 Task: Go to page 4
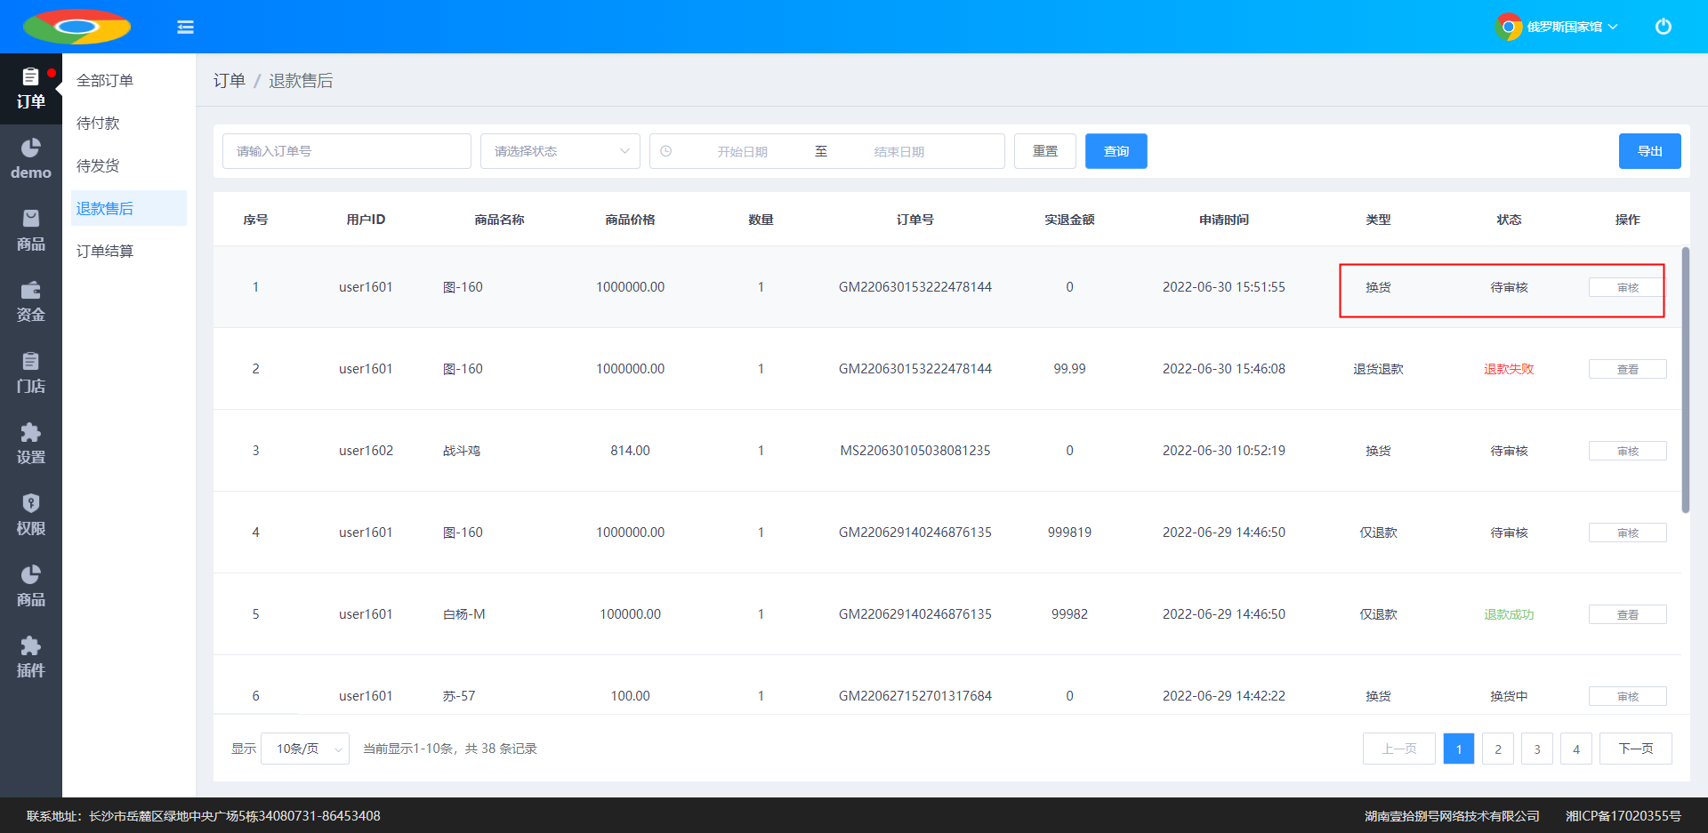(x=1576, y=749)
